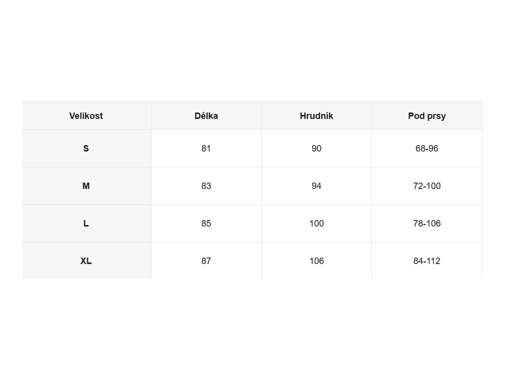Select the size S row label
Viewport: 505px width, 379px height.
click(86, 149)
